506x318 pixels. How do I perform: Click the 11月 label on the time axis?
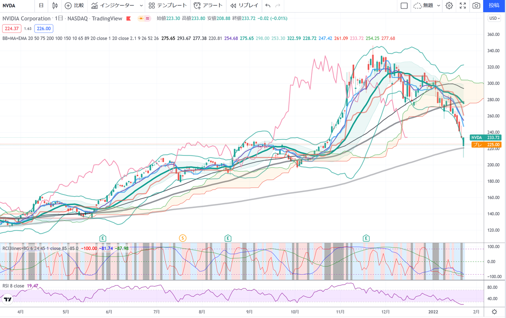point(340,312)
